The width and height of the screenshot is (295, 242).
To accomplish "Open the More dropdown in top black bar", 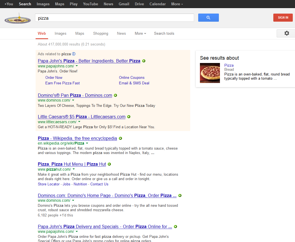I will [x=177, y=4].
